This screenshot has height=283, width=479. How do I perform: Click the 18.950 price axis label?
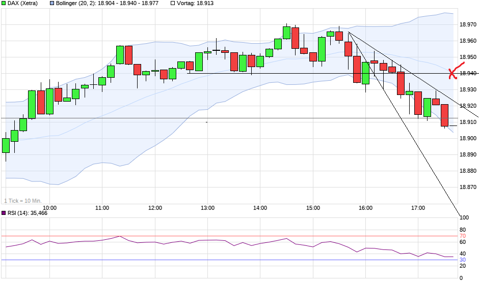(x=468, y=57)
